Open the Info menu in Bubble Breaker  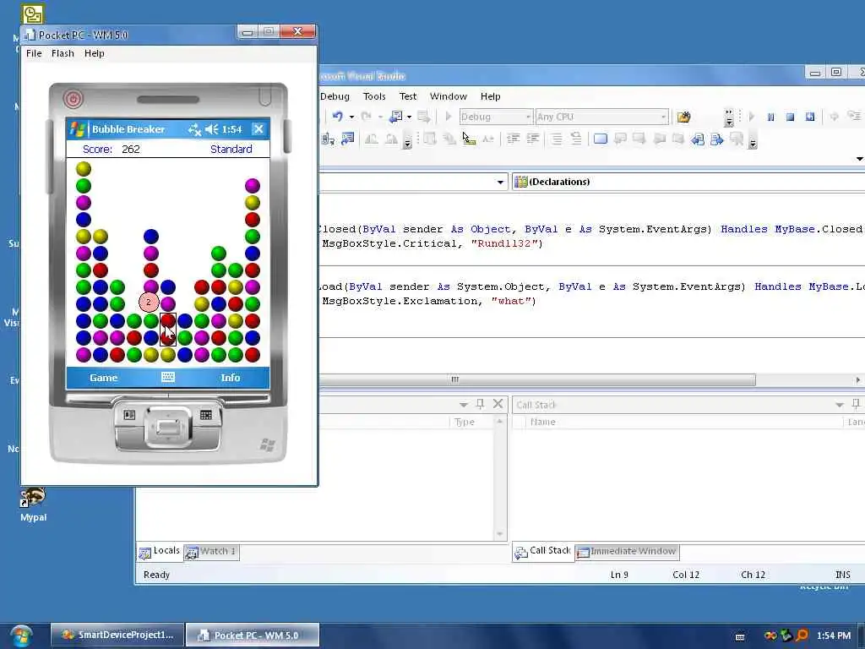230,378
